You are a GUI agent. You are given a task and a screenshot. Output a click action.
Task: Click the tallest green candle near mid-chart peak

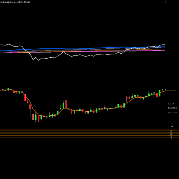click(x=63, y=105)
